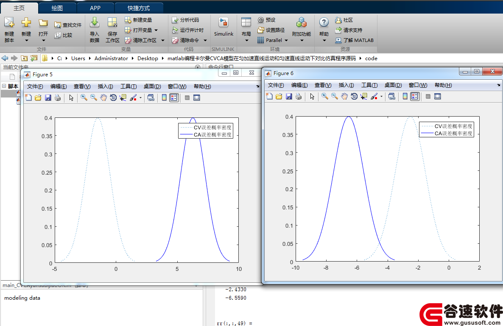Screen dimensions: 503x326
Task: Open 工具(T) menu in Figure 6
Action: click(369, 85)
